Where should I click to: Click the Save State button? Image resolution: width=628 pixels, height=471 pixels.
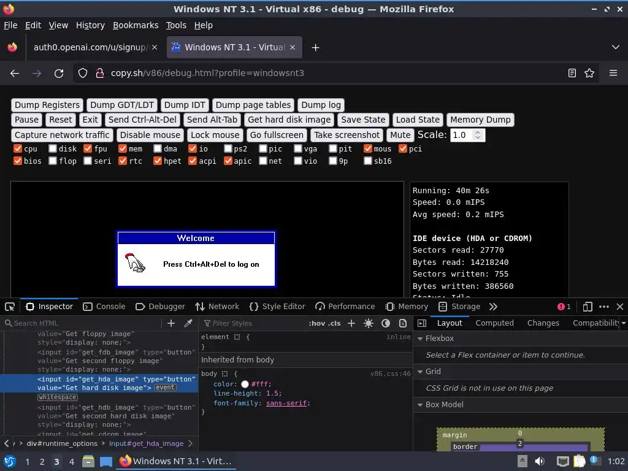[x=363, y=120]
